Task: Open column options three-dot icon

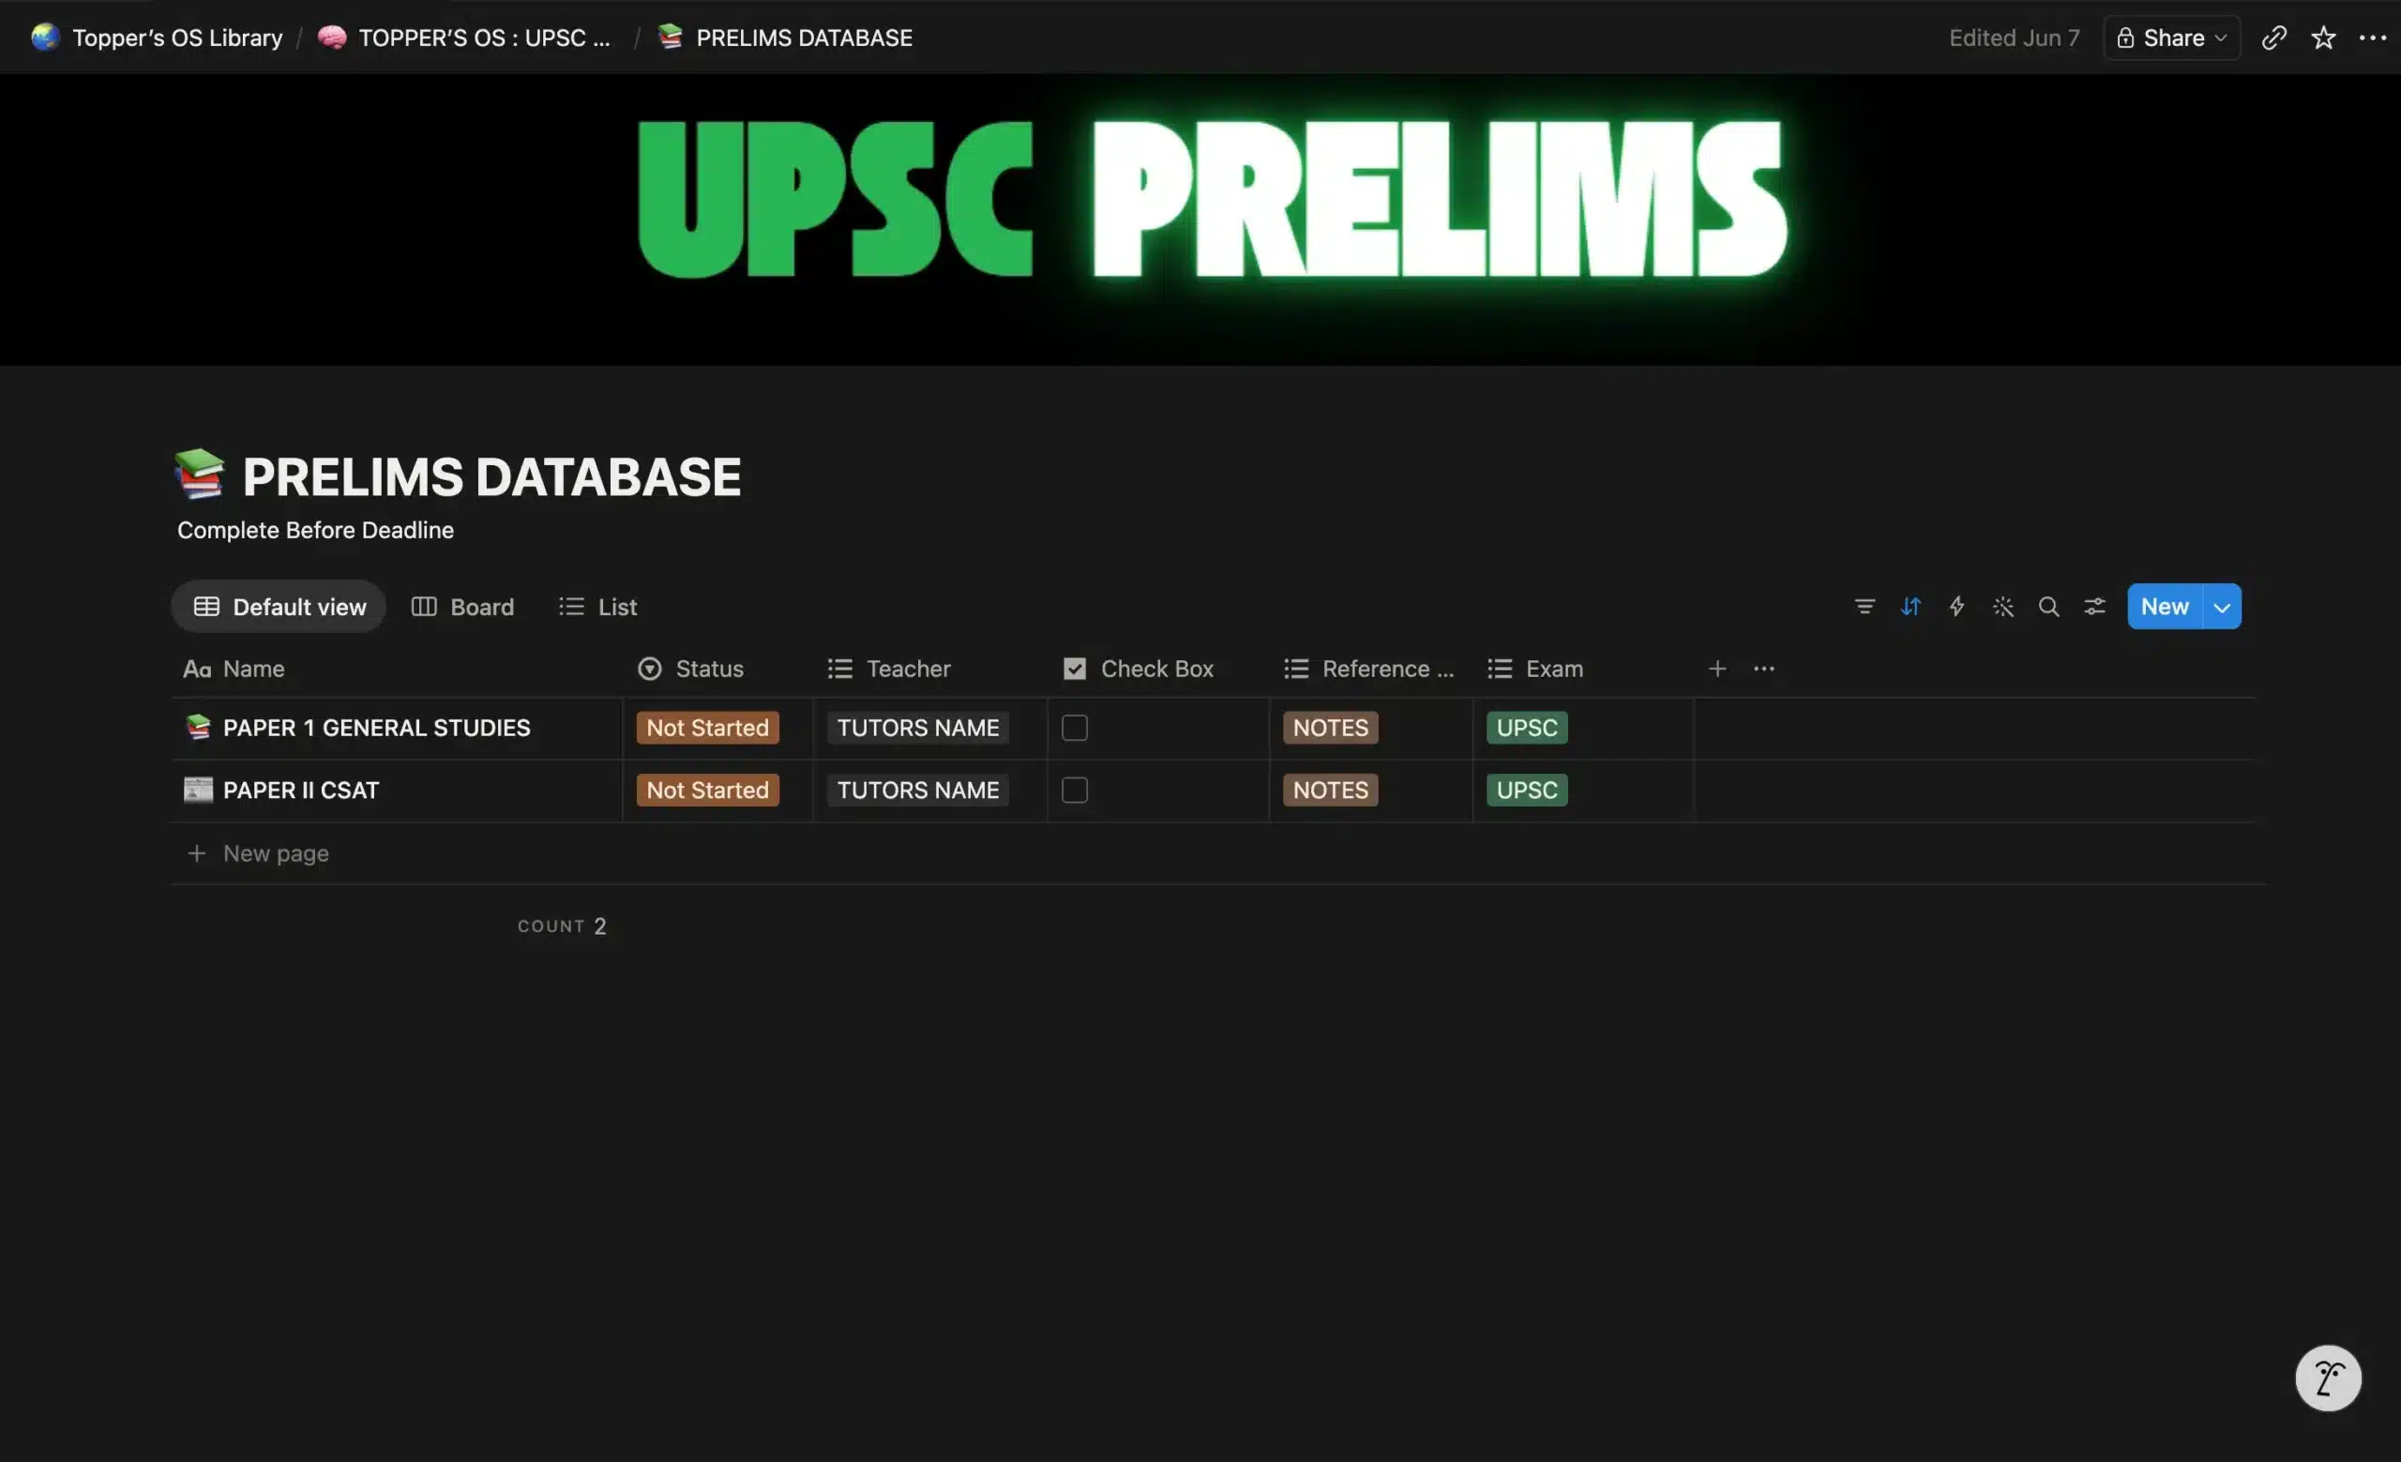Action: (x=1762, y=669)
